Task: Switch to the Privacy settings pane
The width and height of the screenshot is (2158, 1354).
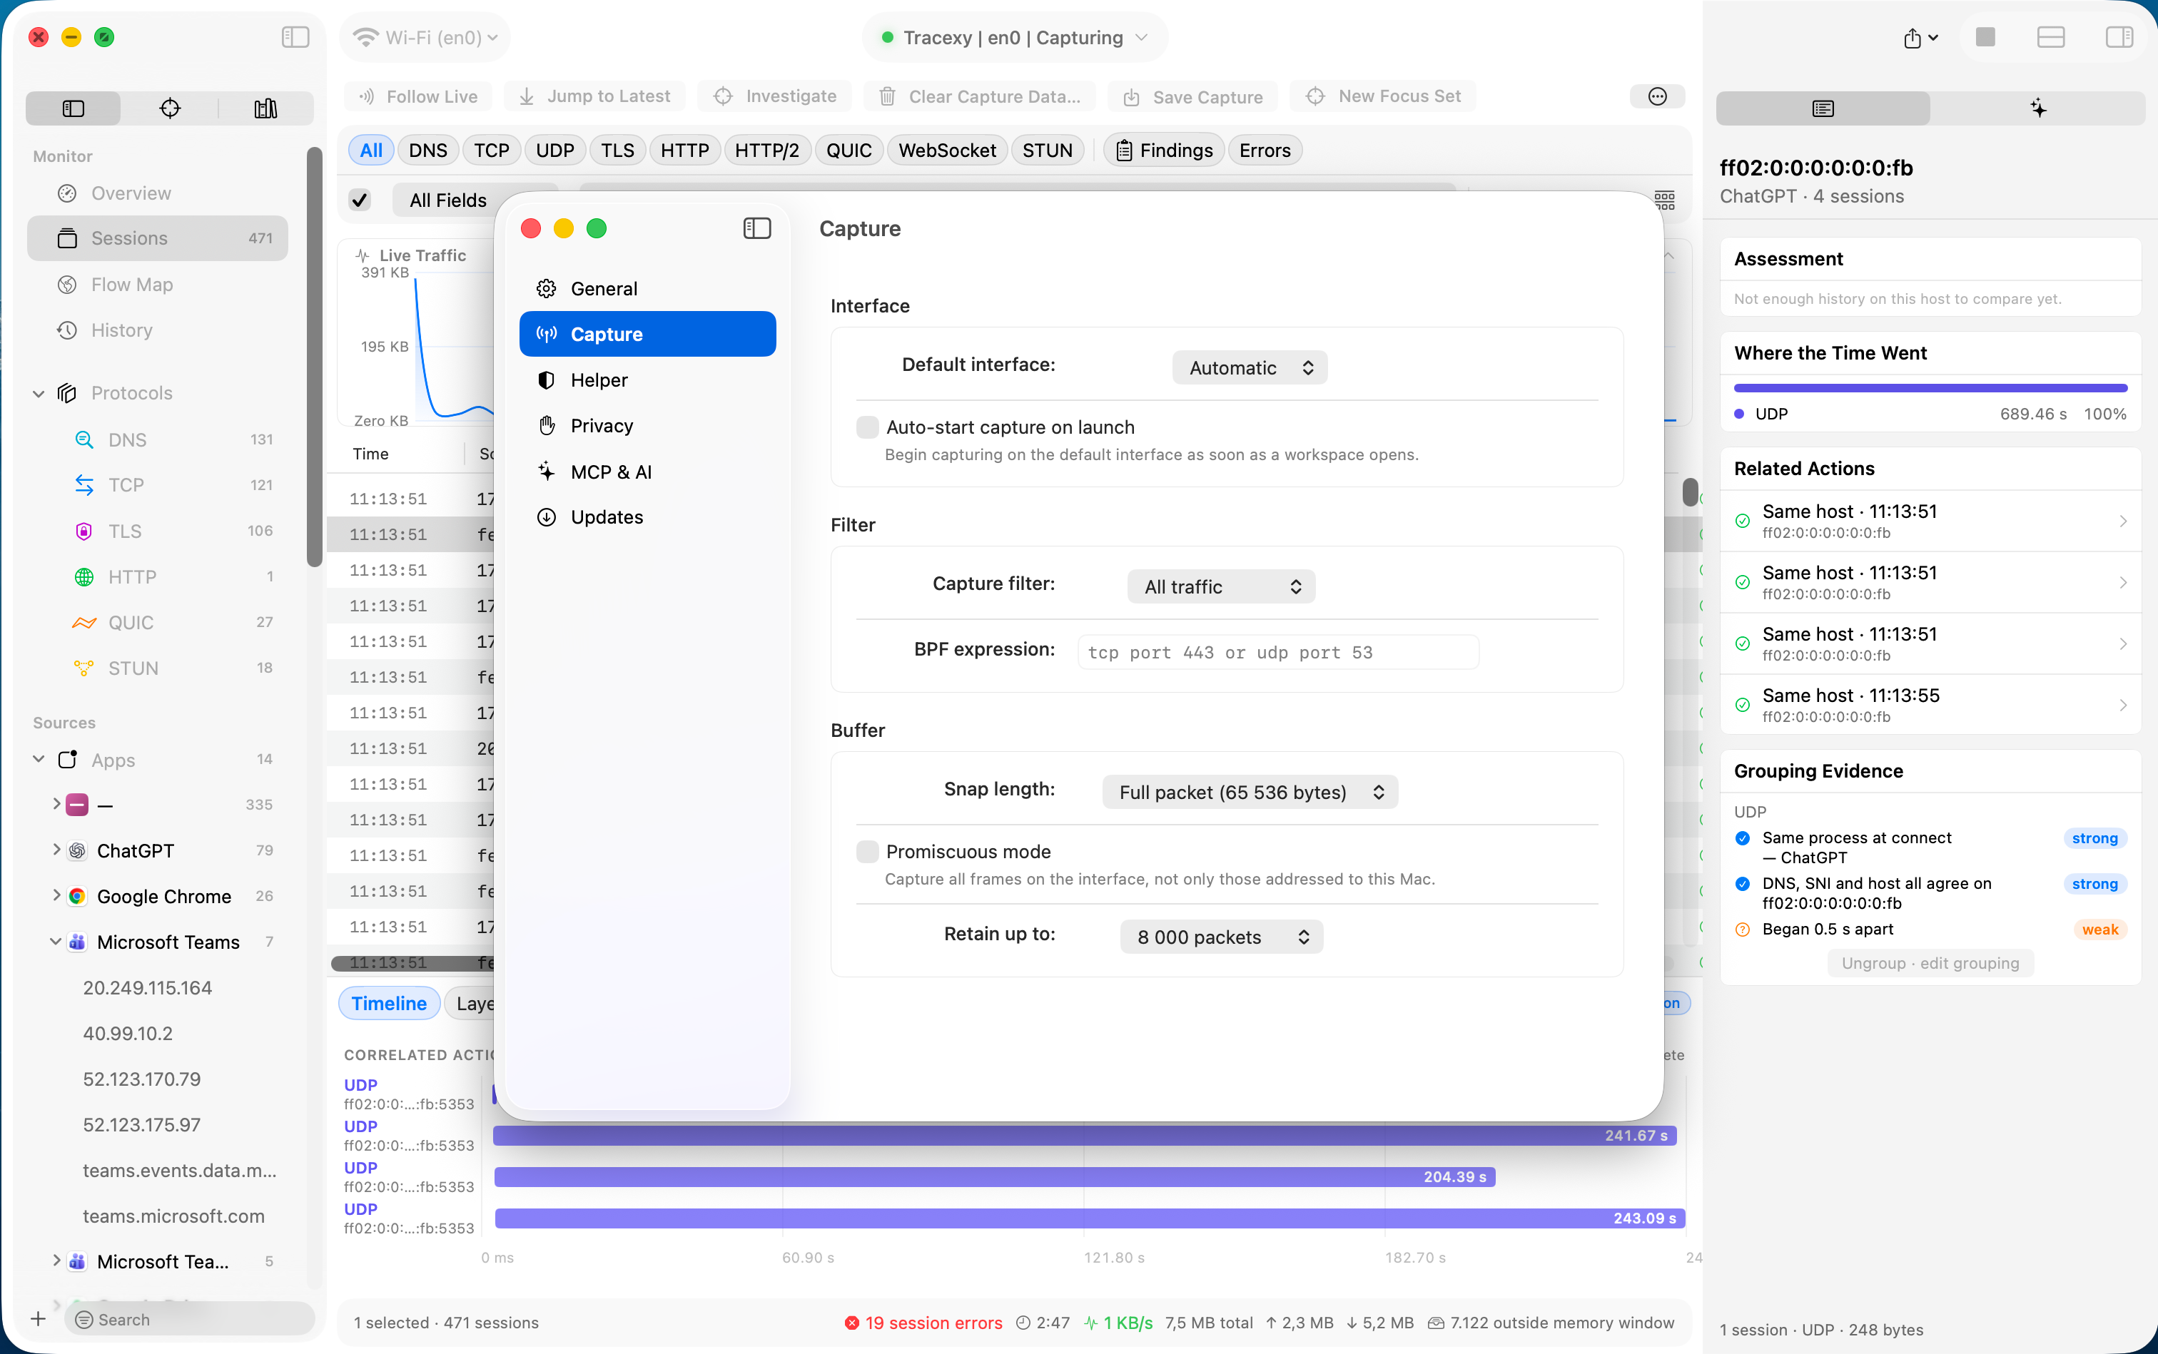Action: [x=647, y=427]
